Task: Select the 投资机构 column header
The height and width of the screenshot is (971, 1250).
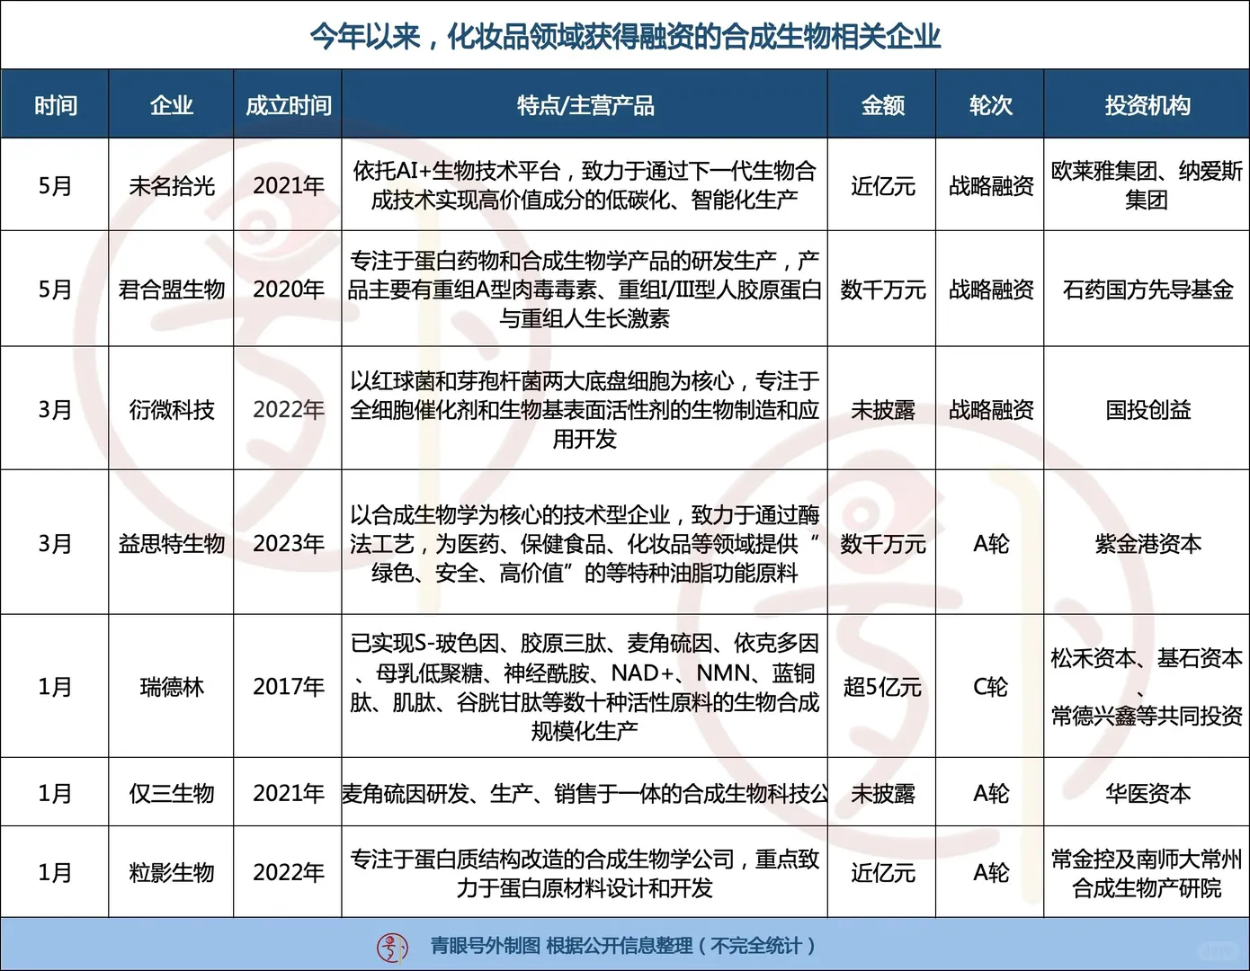Action: point(1146,103)
